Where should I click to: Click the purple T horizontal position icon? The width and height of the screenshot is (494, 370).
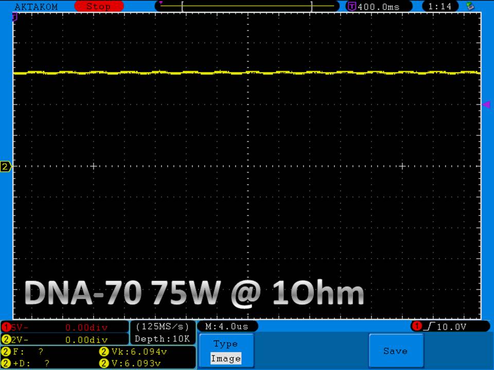pyautogui.click(x=352, y=7)
